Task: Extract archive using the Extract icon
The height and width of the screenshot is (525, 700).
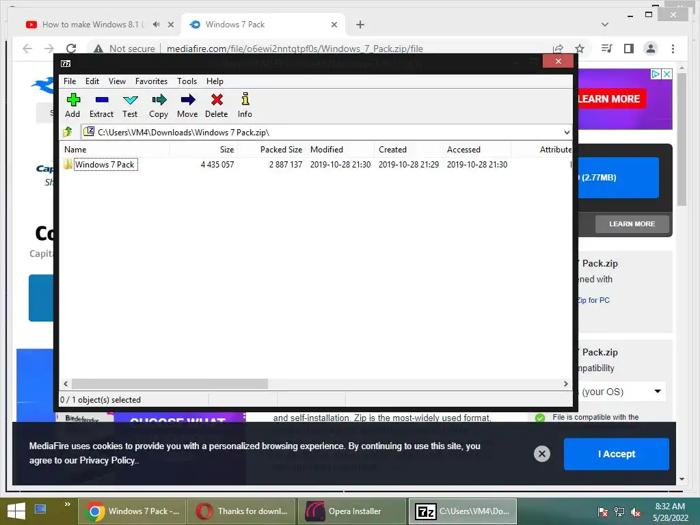Action: click(x=101, y=105)
